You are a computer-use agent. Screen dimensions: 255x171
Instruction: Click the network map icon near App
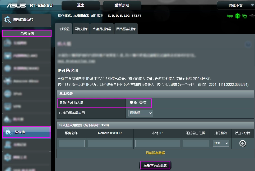[x=244, y=16]
